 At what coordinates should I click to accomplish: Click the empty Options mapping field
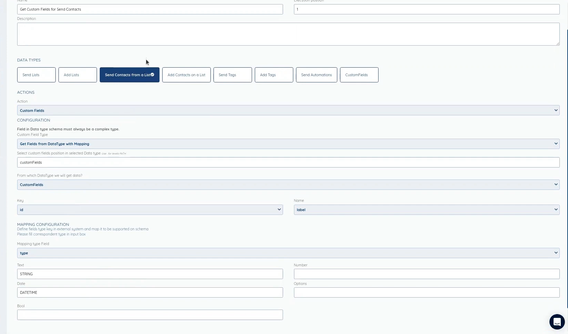[427, 292]
